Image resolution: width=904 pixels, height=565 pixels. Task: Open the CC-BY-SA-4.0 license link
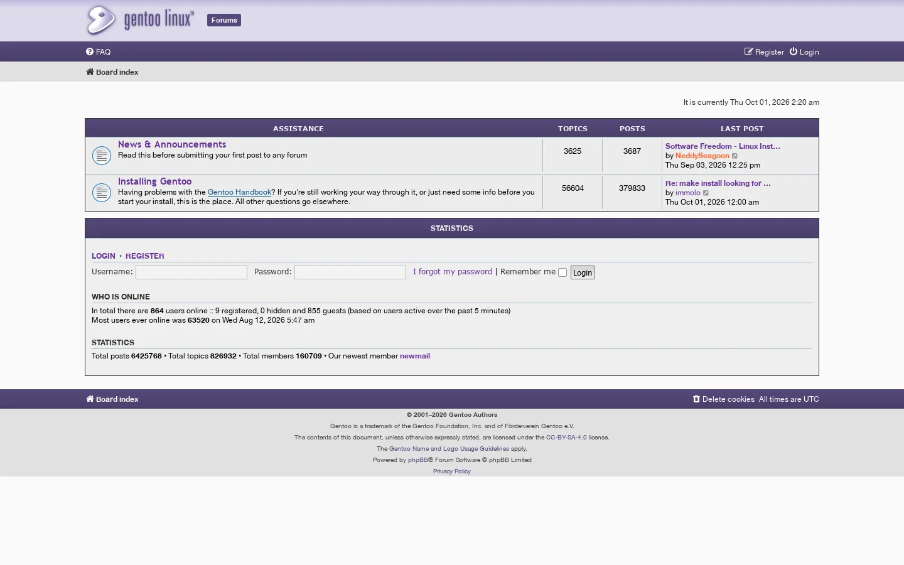click(566, 438)
